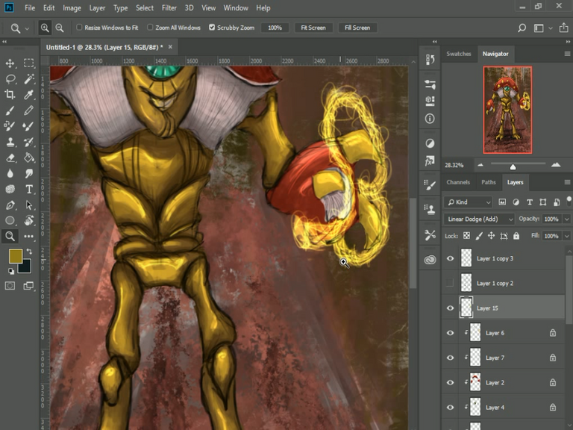Select the Smudge tool
Screen dimensions: 573x430
[x=29, y=173]
